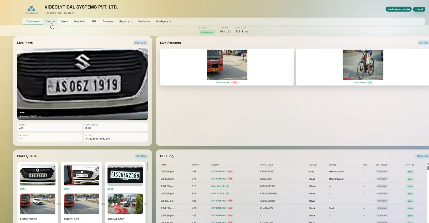Open the Statistics tab
This screenshot has height=223, width=429.
click(x=144, y=21)
